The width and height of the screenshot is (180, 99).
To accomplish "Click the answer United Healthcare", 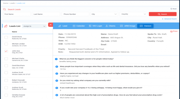I will coord(67,83).
